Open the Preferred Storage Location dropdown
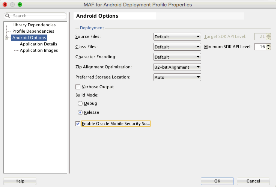Image resolution: width=277 pixels, height=187 pixels. click(177, 77)
